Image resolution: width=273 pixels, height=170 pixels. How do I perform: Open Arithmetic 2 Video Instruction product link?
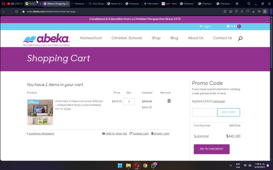[79, 103]
